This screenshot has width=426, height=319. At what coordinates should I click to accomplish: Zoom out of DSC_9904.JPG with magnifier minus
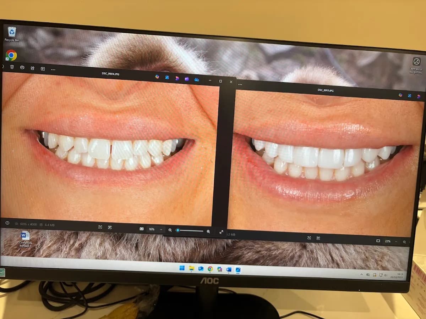[x=170, y=230]
